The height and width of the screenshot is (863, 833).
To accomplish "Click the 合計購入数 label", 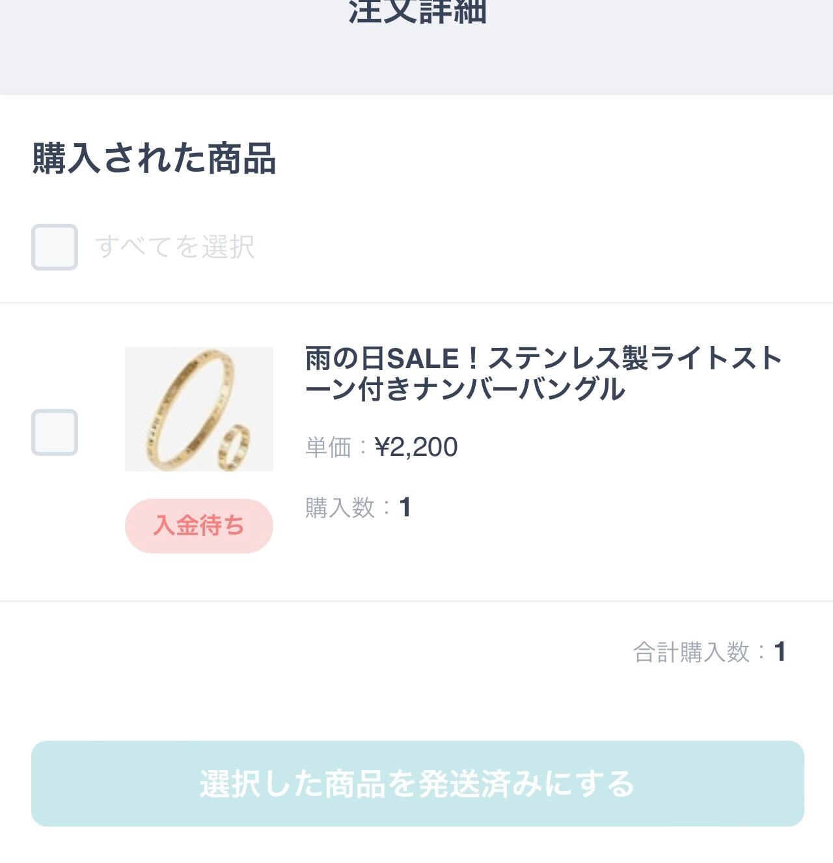I will click(x=691, y=652).
